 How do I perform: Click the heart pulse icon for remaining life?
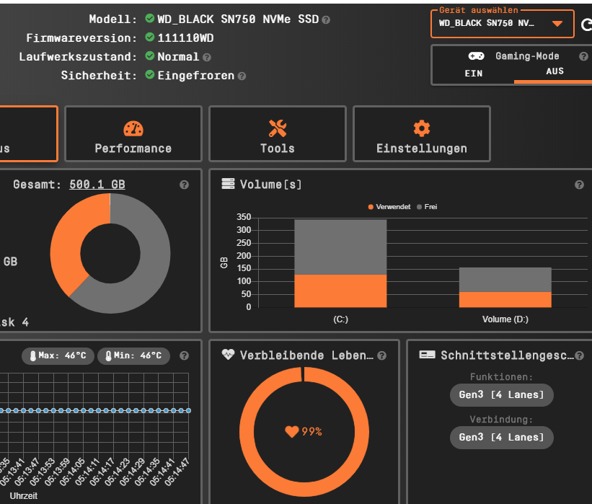[x=228, y=354]
